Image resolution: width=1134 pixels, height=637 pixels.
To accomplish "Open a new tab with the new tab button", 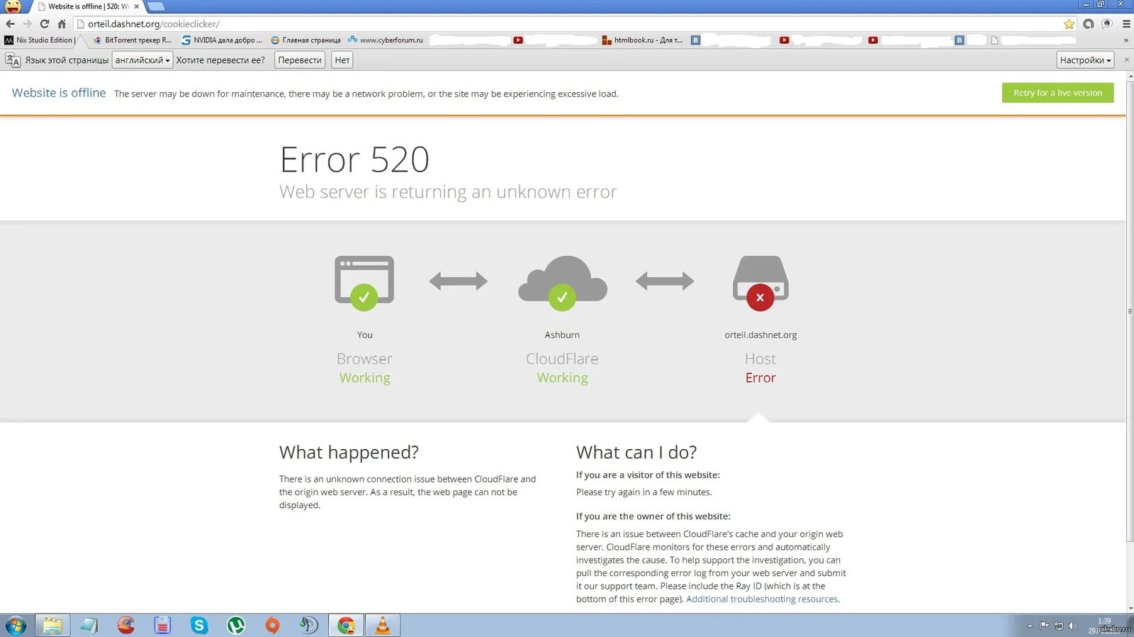I will pyautogui.click(x=155, y=6).
